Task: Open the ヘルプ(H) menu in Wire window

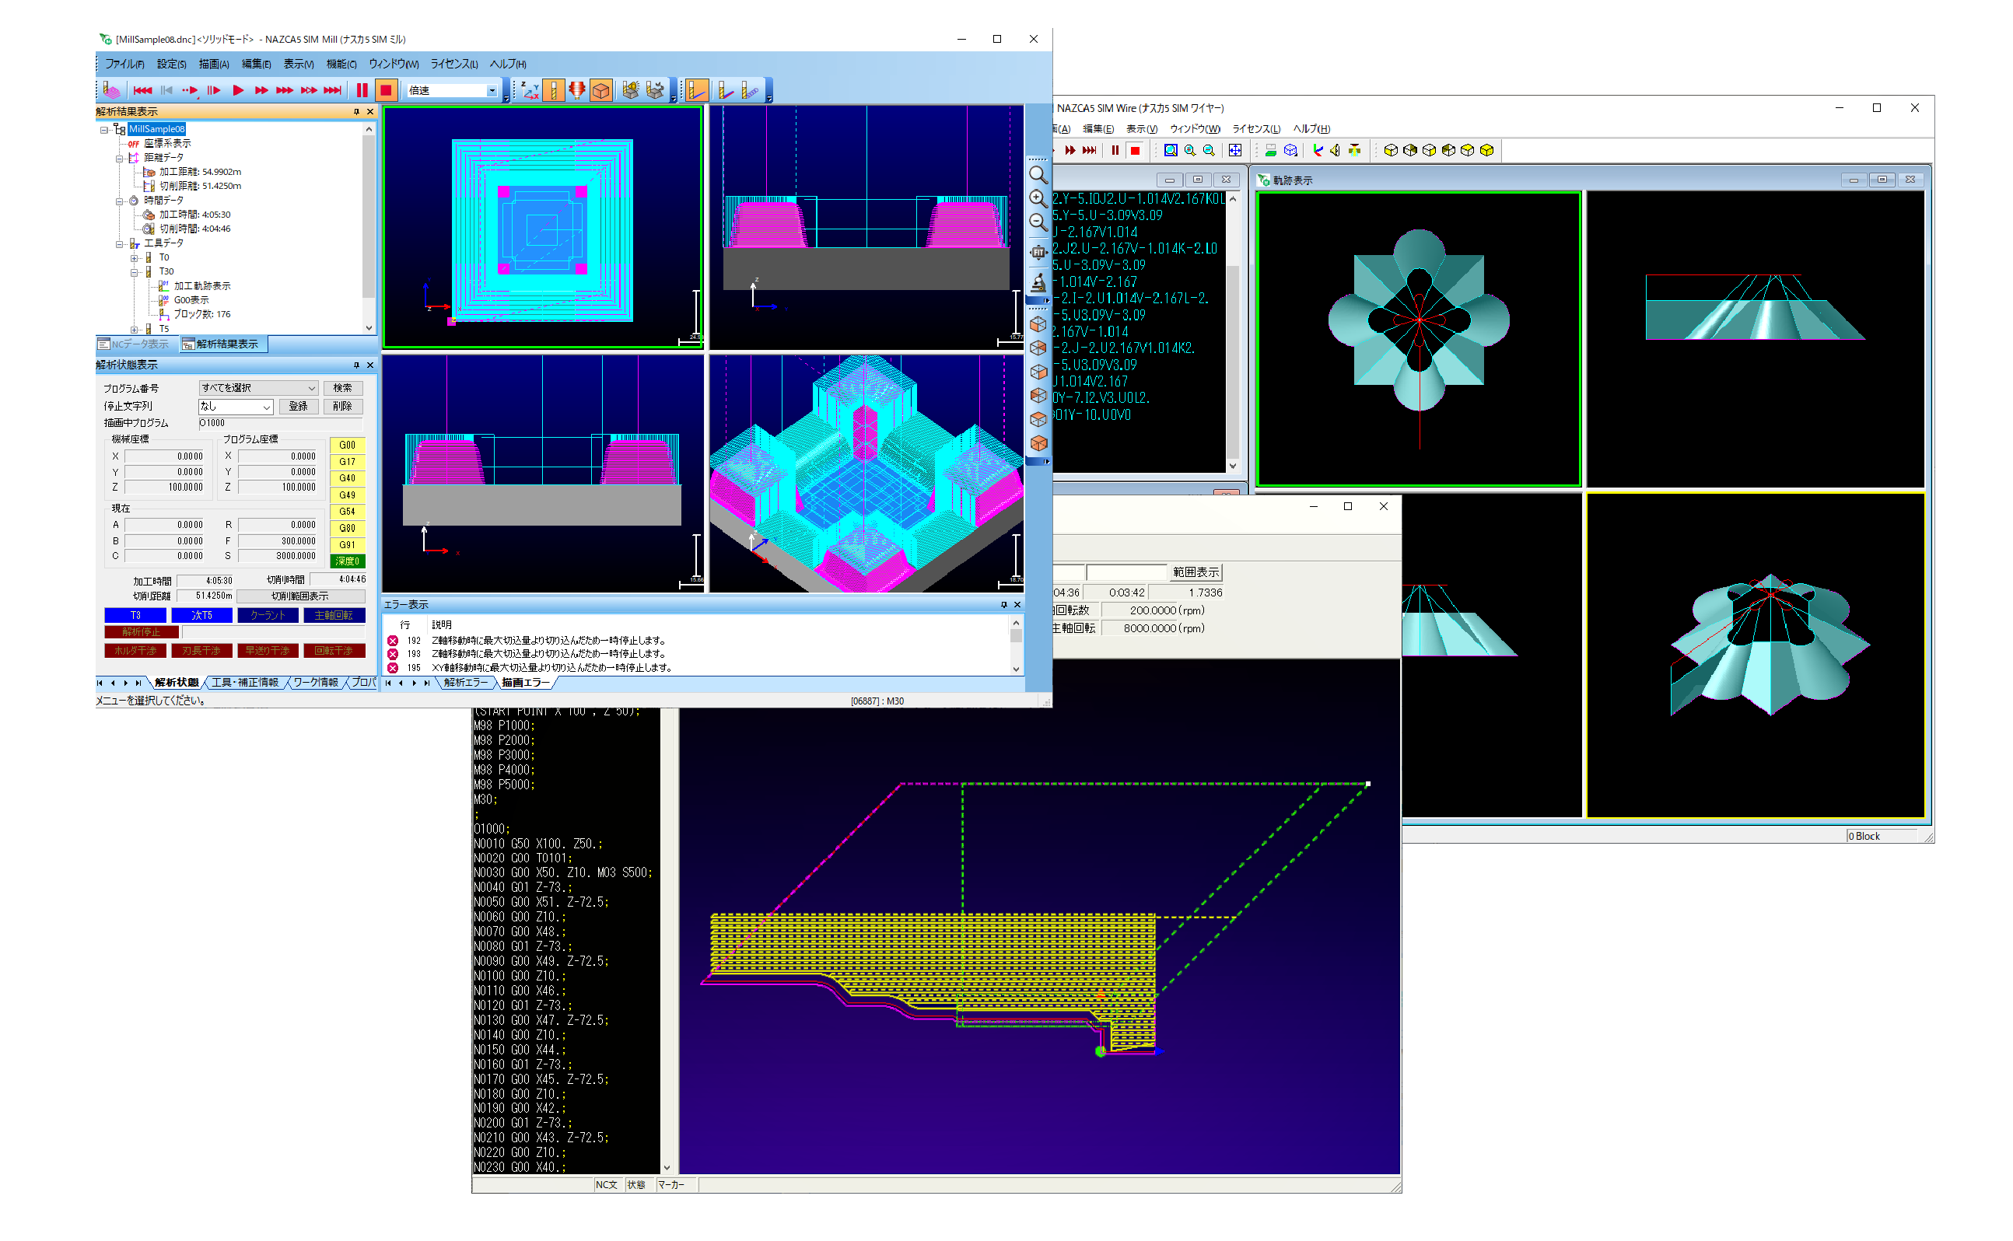Action: pos(1312,129)
